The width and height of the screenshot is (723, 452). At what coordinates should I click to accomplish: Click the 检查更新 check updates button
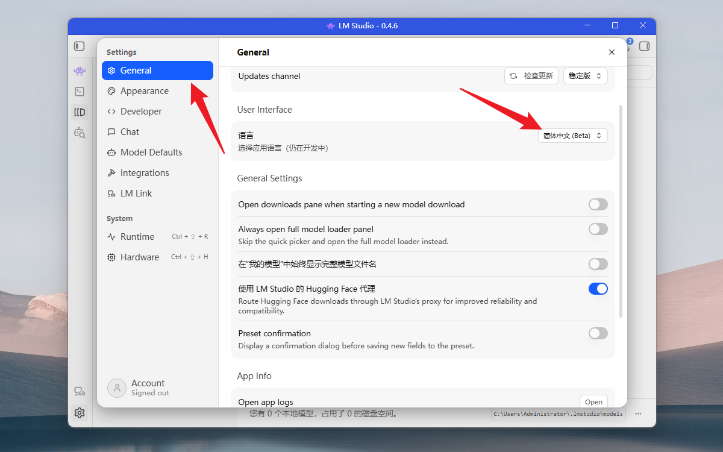[x=531, y=76]
